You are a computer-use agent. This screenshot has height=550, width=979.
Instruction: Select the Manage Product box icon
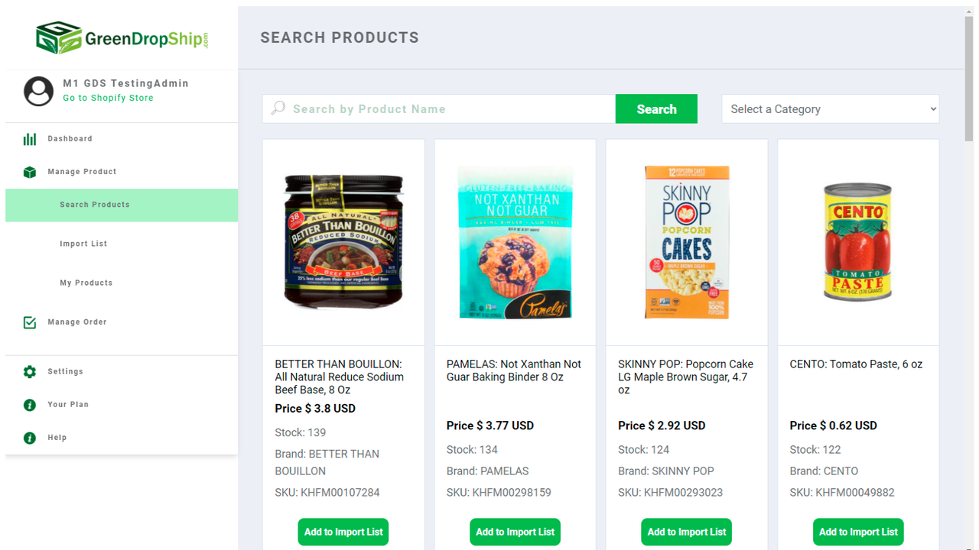(29, 171)
